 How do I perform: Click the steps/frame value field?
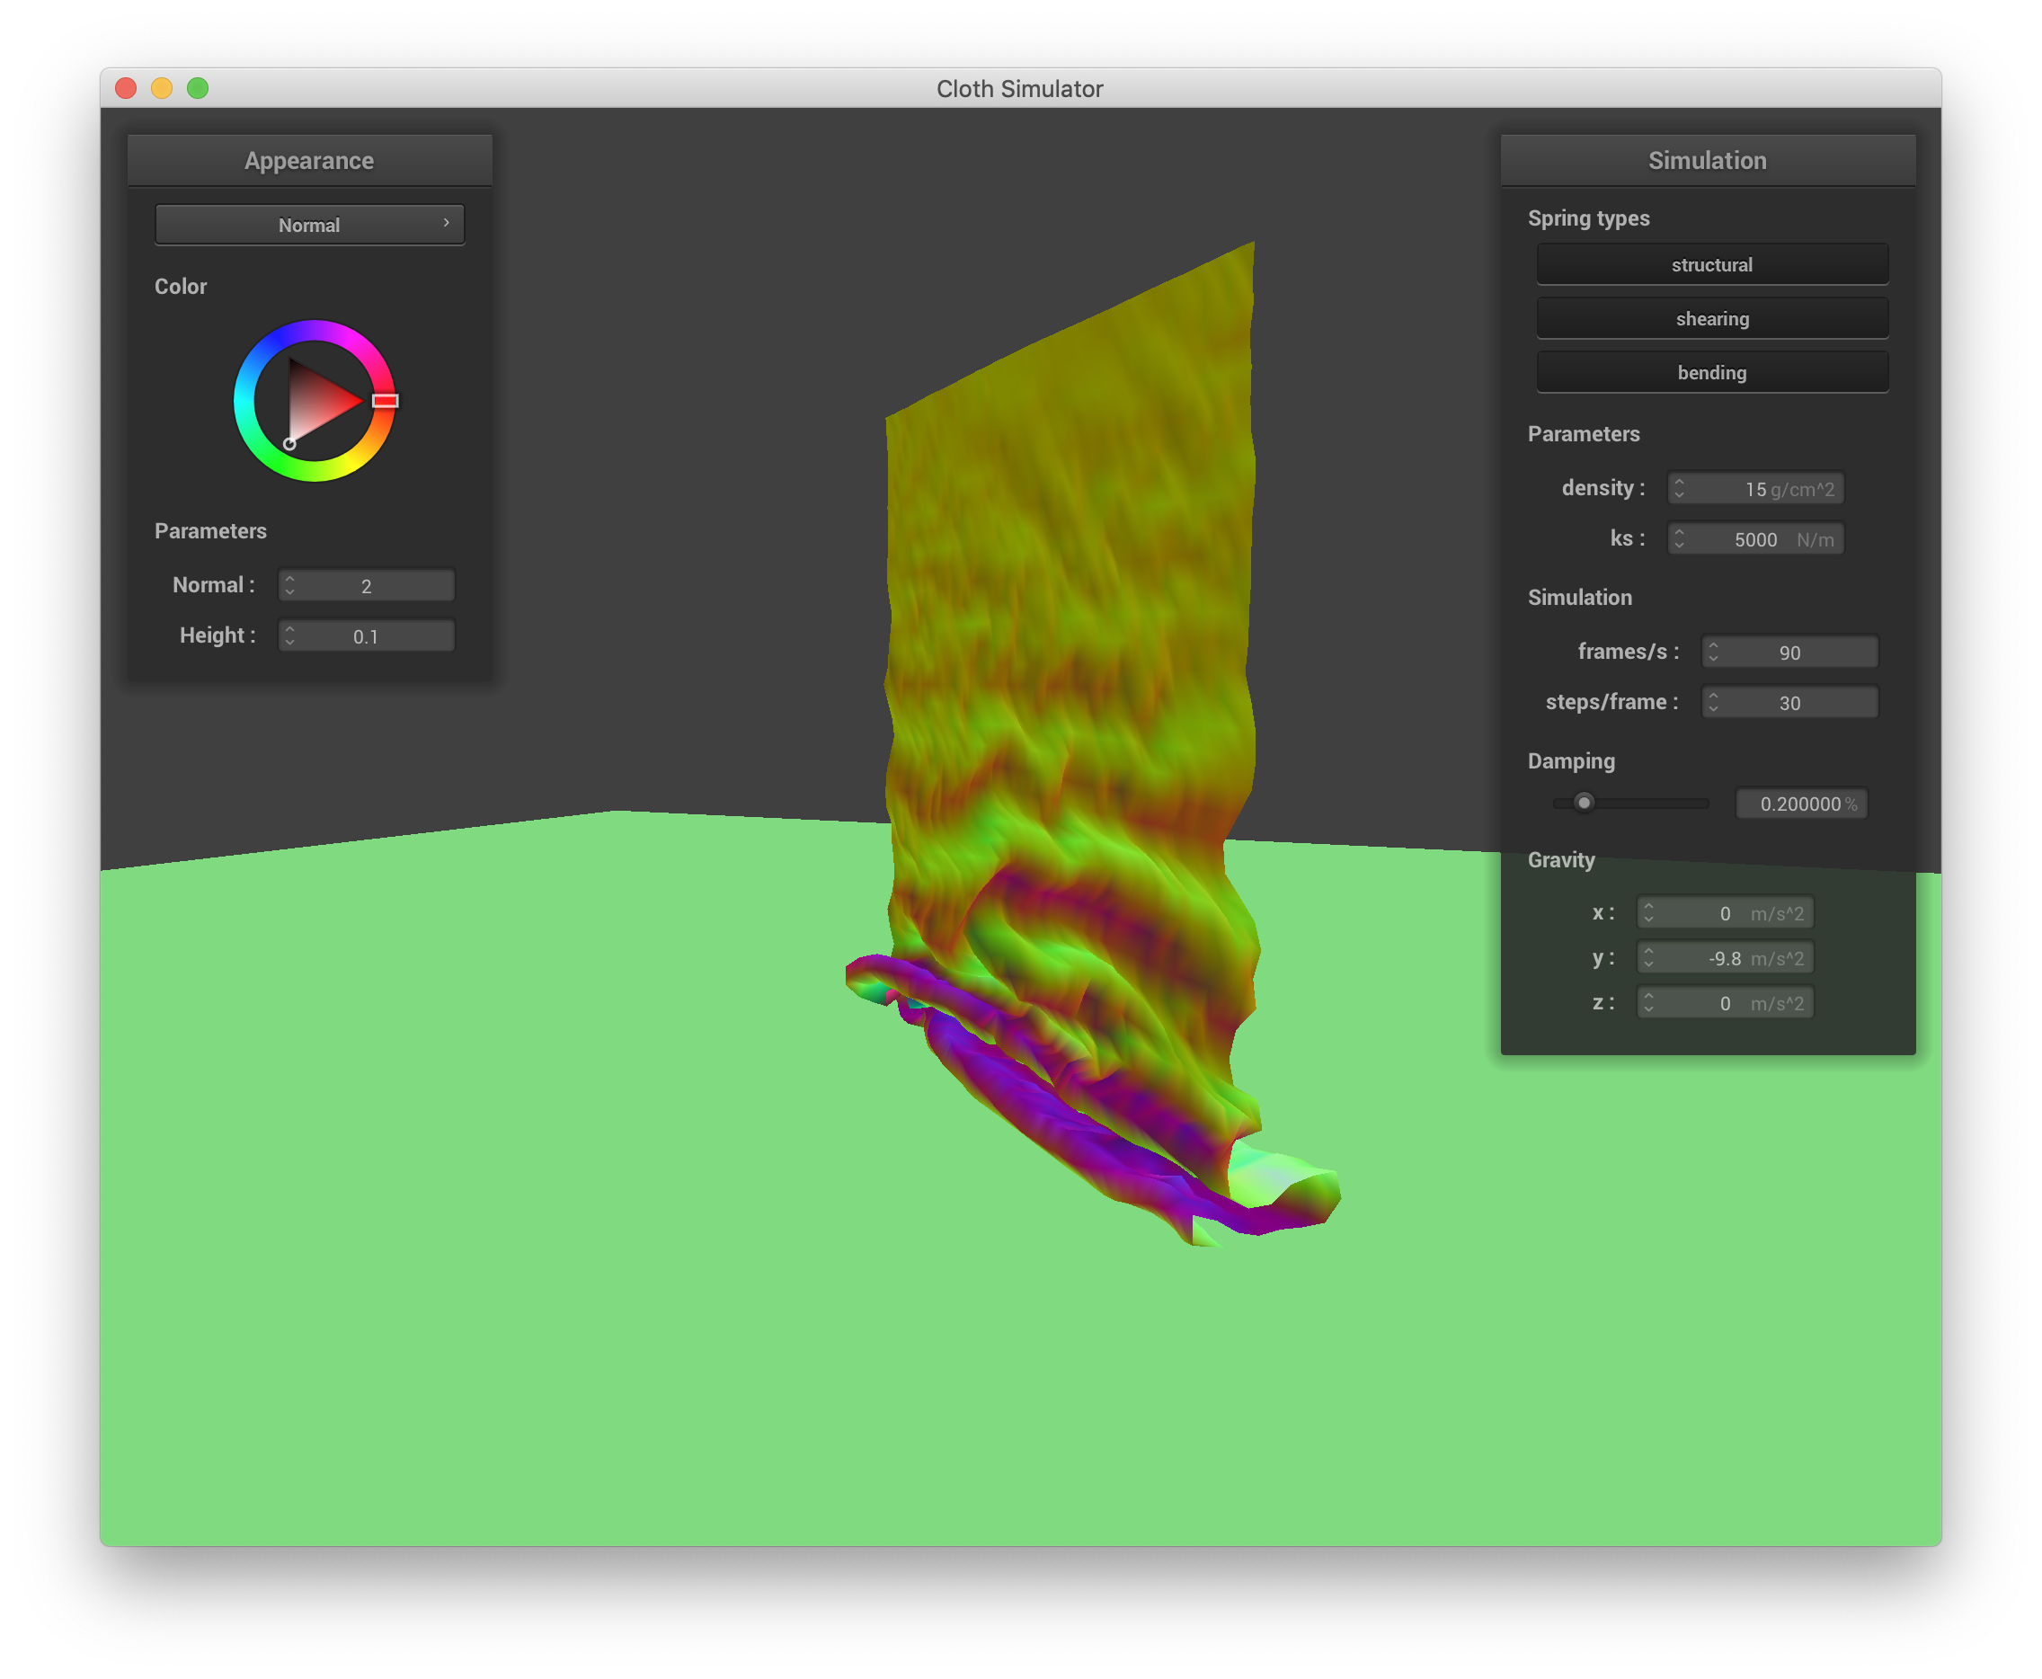click(1789, 702)
